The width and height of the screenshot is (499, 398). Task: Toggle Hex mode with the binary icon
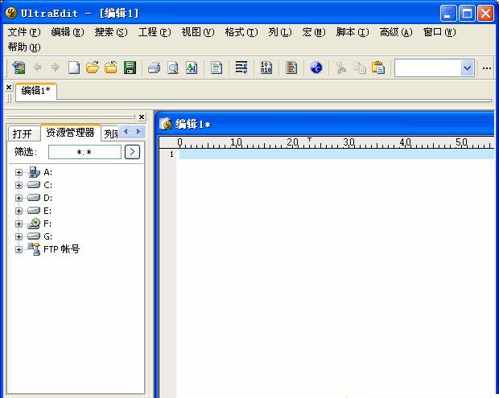coord(266,68)
